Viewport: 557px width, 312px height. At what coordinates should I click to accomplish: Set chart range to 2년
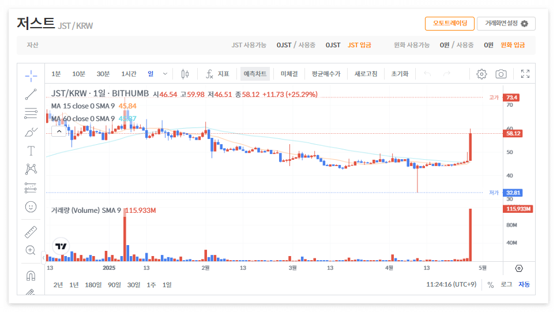click(x=58, y=285)
